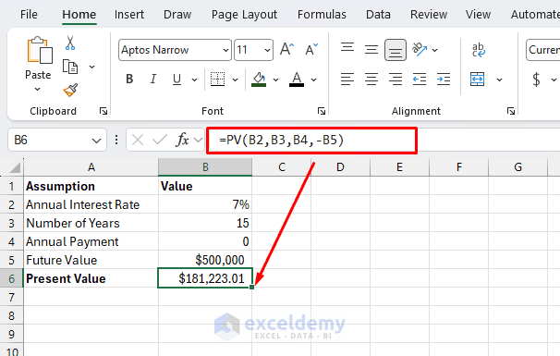The height and width of the screenshot is (356, 560).
Task: Open the File tab
Action: pos(29,14)
